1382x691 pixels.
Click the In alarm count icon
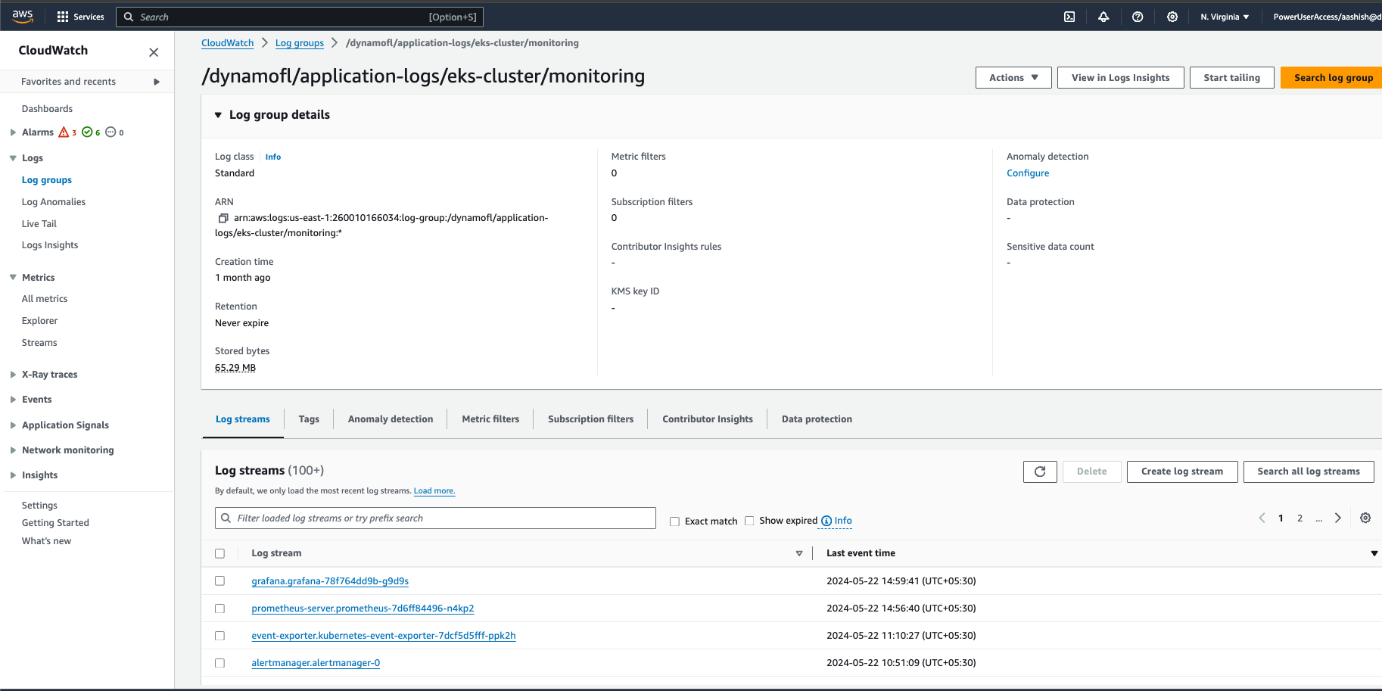[x=64, y=132]
